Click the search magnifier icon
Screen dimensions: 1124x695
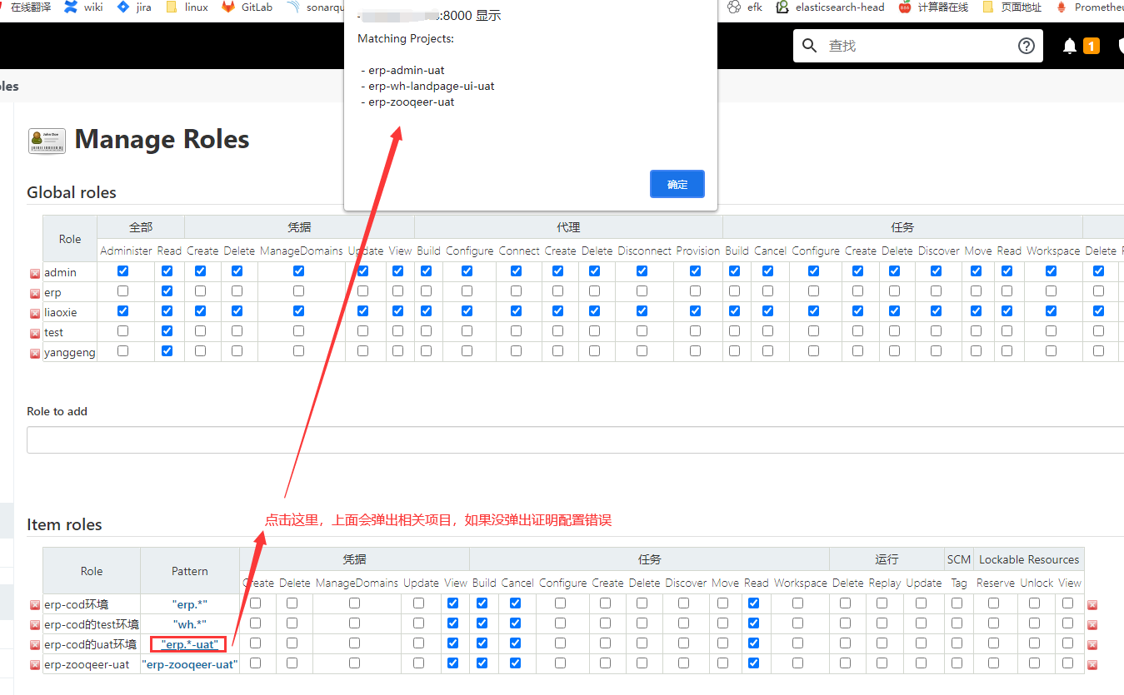tap(809, 46)
